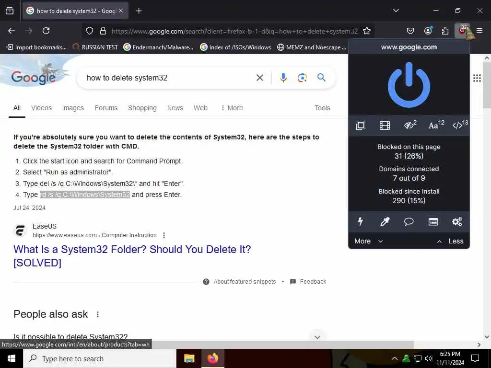Open the More search filters dropdown

pyautogui.click(x=232, y=108)
